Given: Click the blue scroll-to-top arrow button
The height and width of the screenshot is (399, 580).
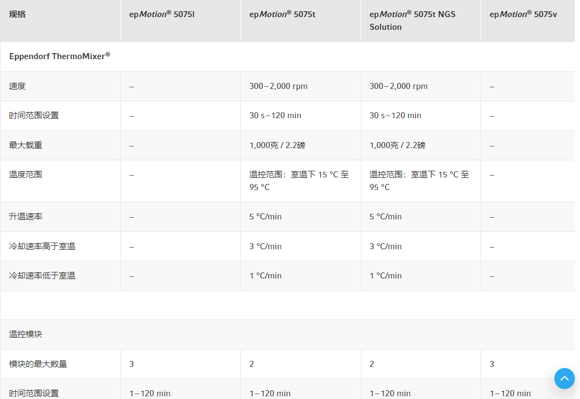Looking at the screenshot, I should pyautogui.click(x=565, y=379).
